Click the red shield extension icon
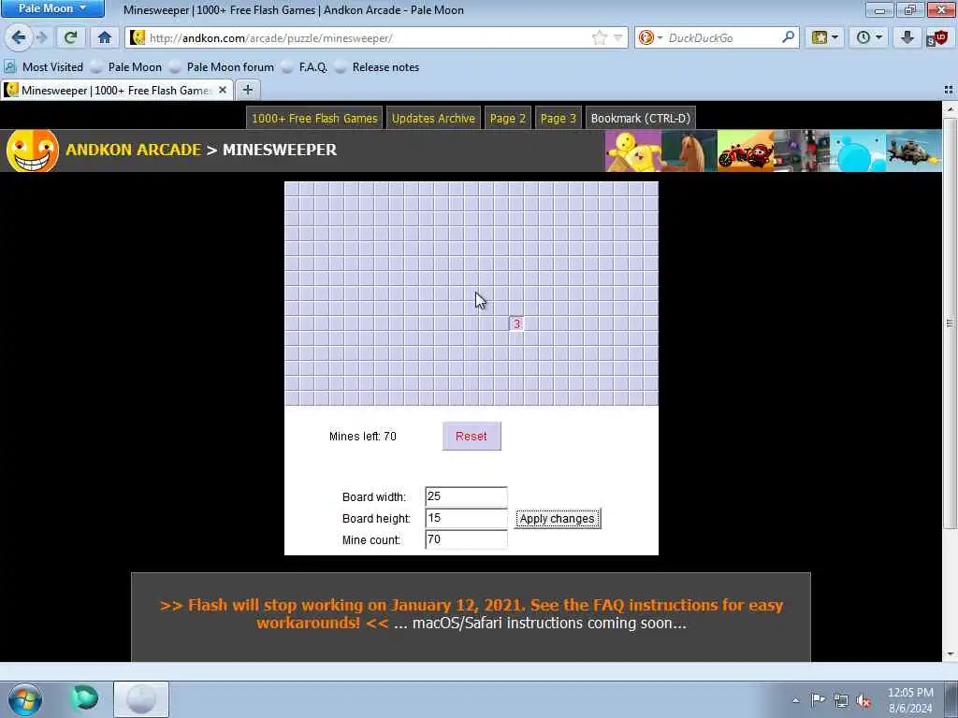 pyautogui.click(x=936, y=38)
